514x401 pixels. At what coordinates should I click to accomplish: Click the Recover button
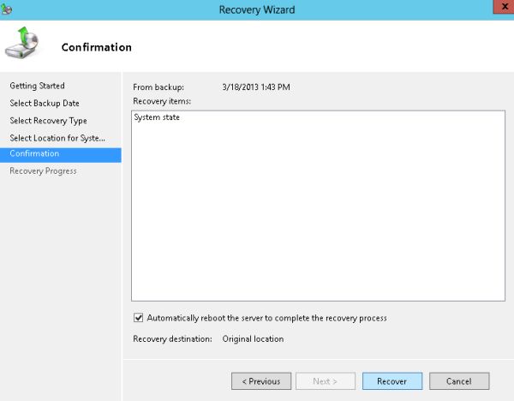(x=392, y=381)
